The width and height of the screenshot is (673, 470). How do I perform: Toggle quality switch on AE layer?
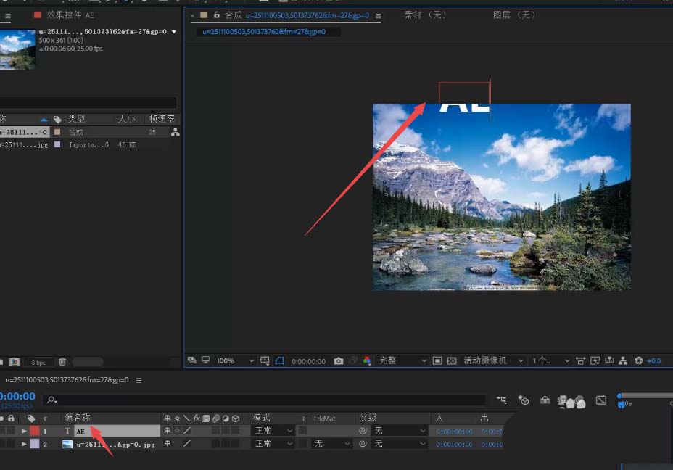click(x=187, y=431)
